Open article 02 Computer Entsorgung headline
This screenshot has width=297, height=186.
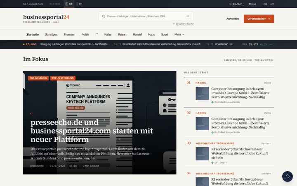[240, 123]
